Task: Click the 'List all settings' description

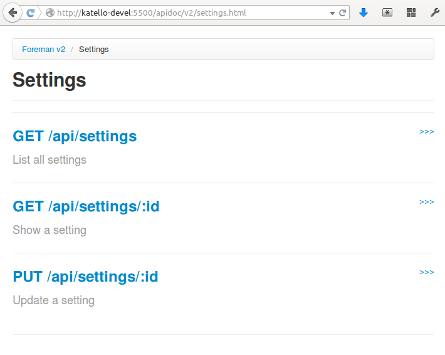Action: click(x=50, y=160)
